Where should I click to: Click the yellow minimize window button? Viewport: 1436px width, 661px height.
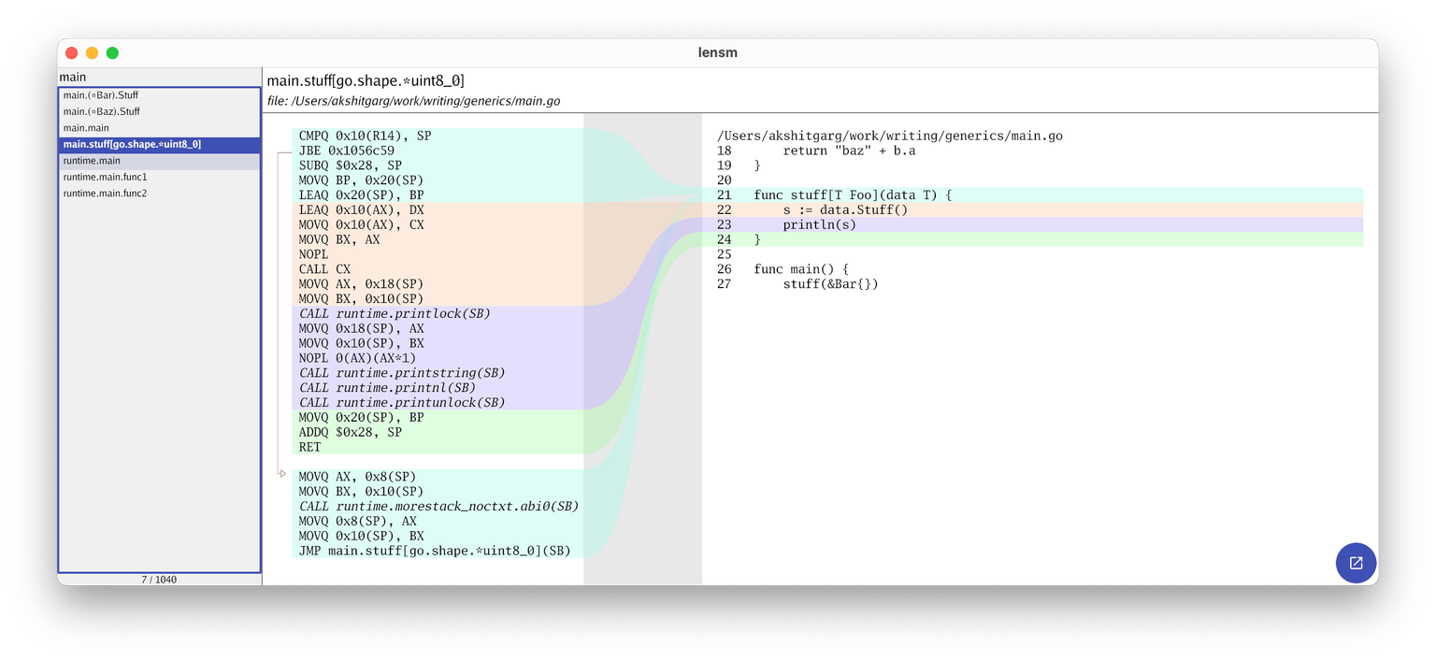(92, 53)
